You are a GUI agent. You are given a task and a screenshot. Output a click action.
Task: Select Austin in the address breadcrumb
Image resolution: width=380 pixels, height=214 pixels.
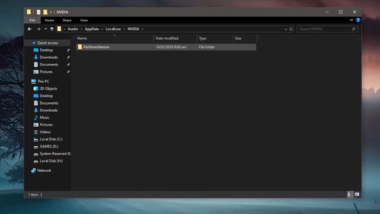click(73, 29)
